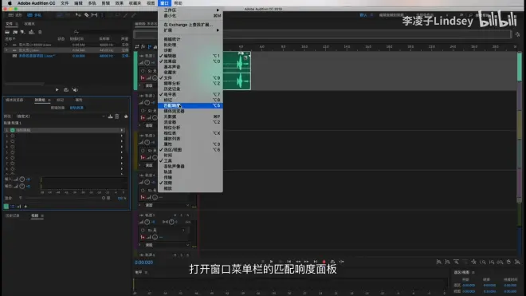
Task: Click the Open File icon in Files panel
Action: coord(7,32)
